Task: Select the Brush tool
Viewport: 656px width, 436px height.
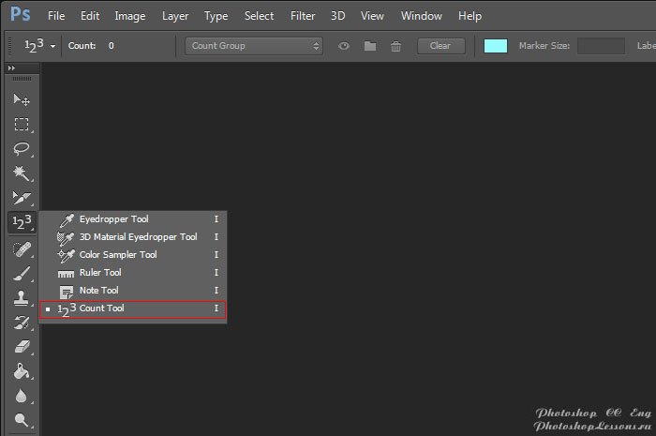Action: point(21,274)
